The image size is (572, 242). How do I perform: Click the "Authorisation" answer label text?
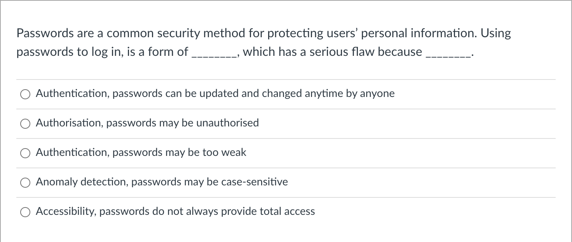[147, 123]
